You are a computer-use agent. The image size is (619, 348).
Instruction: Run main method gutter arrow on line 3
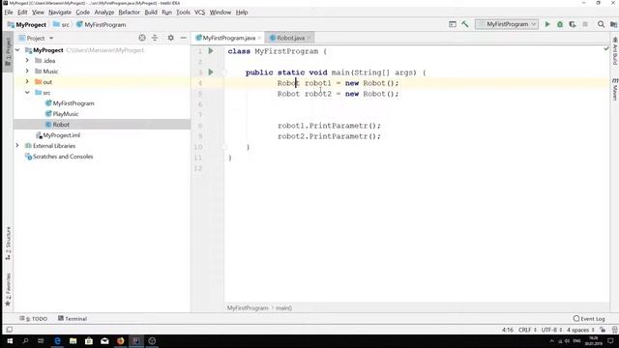click(211, 72)
